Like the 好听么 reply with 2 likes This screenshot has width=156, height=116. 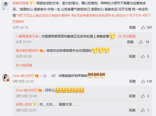pyautogui.click(x=143, y=96)
